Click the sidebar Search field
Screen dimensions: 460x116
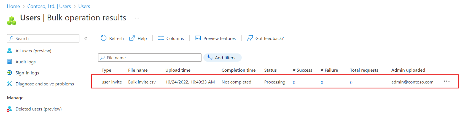click(43, 38)
